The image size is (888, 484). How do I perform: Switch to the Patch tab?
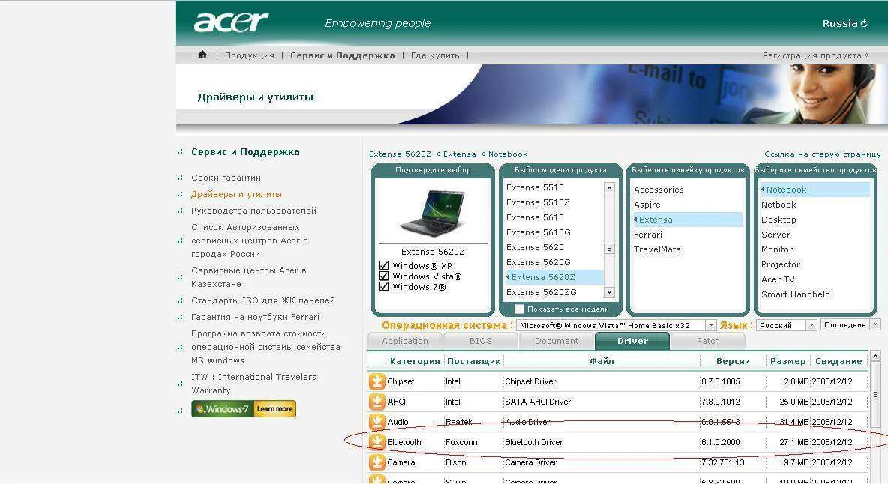click(x=708, y=341)
